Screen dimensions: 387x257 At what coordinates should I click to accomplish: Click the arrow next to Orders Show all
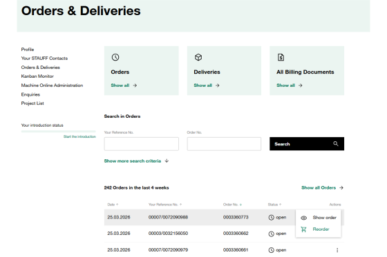pos(135,85)
